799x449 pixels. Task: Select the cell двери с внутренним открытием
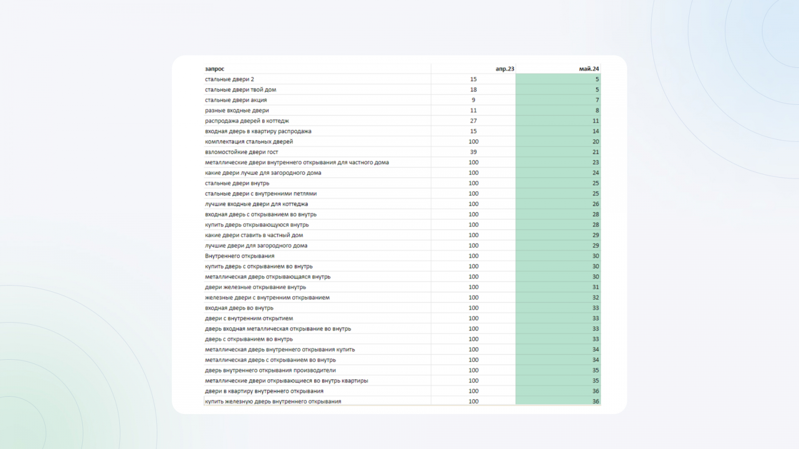[317, 318]
